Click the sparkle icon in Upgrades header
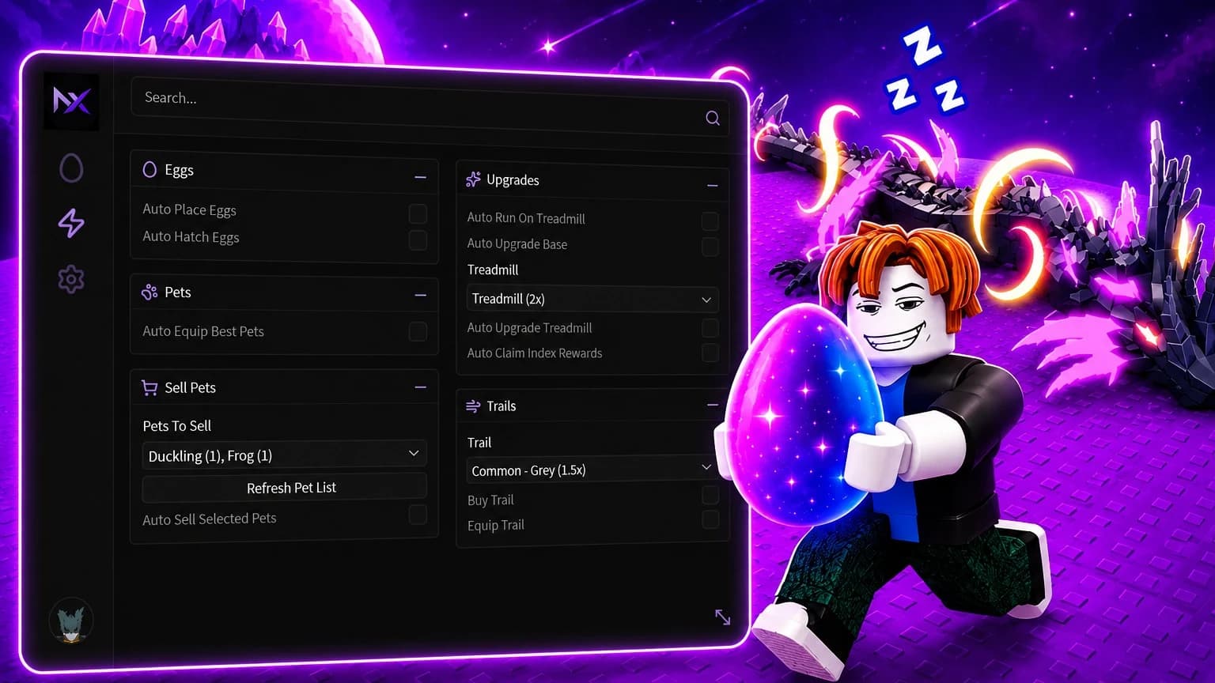The width and height of the screenshot is (1215, 683). click(473, 179)
